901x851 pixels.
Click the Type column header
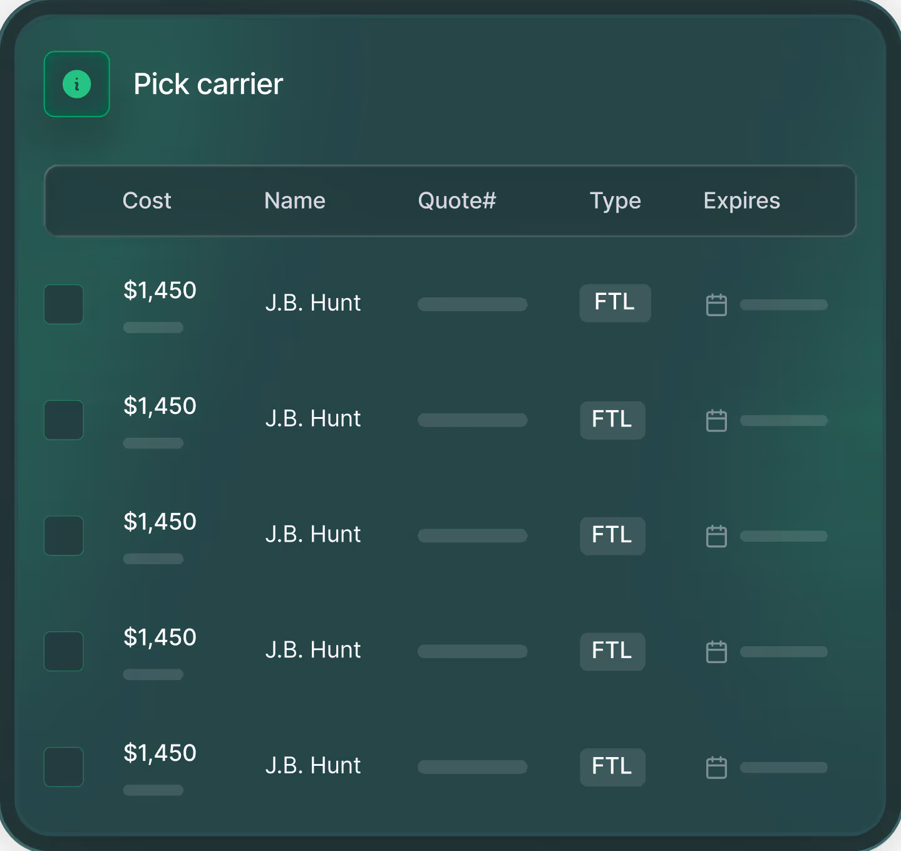tap(615, 200)
